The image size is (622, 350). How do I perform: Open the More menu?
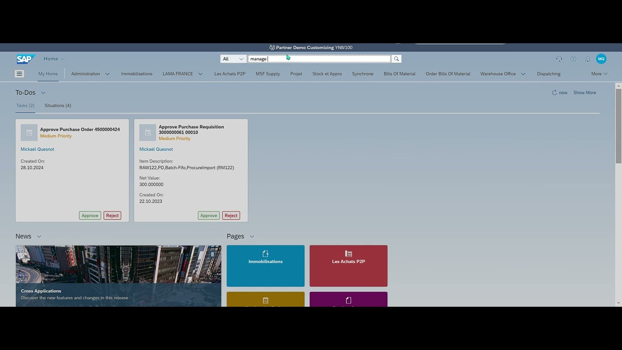pos(599,74)
